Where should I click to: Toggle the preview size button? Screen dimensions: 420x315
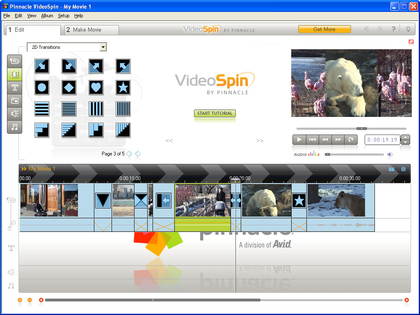tap(411, 42)
